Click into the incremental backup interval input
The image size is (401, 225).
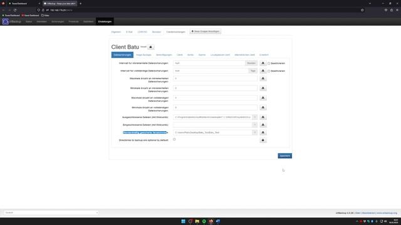[209, 63]
